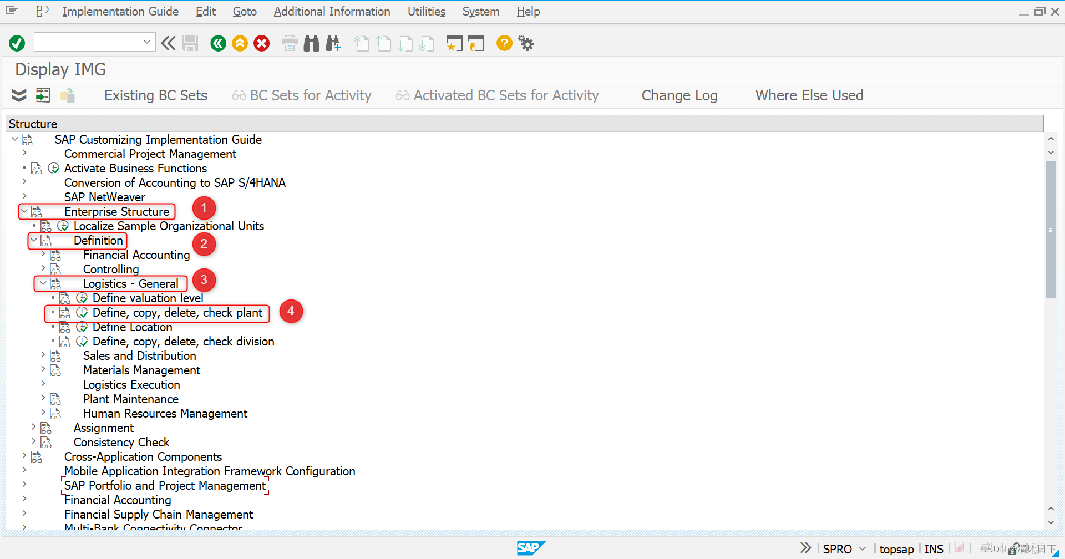Image resolution: width=1065 pixels, height=559 pixels.
Task: Expand the Financial Accounting node under Definition
Action: [43, 254]
